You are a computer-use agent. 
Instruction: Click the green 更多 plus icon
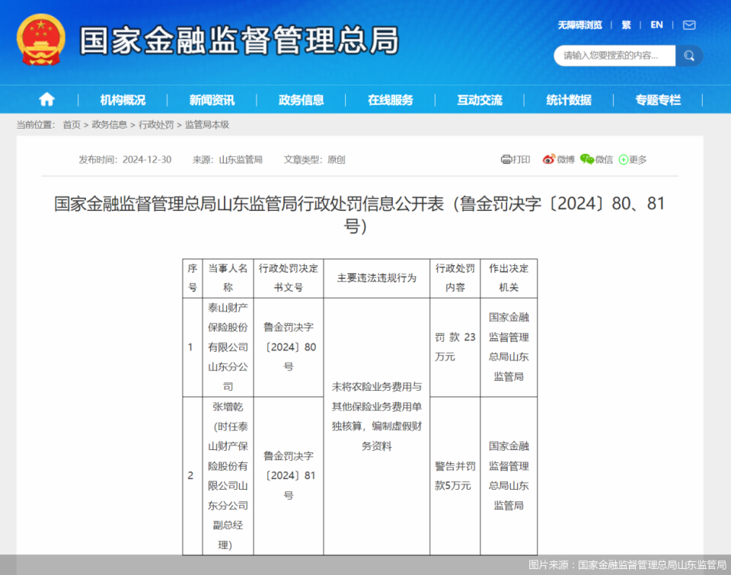[x=632, y=159]
